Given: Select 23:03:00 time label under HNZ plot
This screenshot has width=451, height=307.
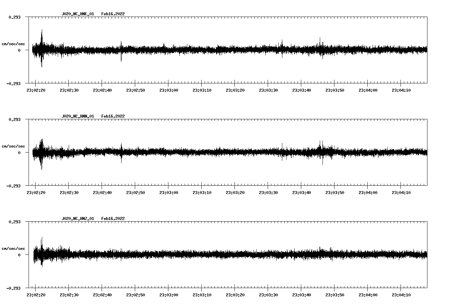Looking at the screenshot, I should [x=169, y=295].
